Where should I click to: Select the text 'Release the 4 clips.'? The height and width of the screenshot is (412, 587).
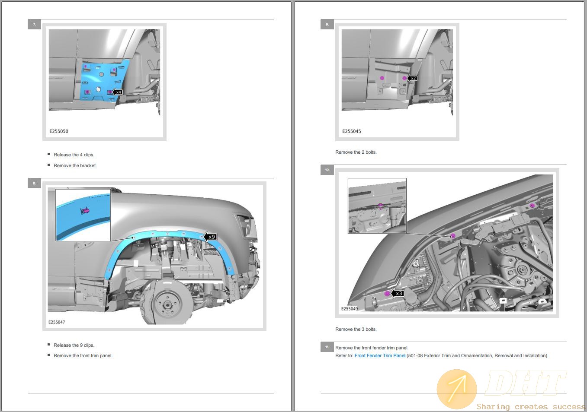tap(74, 155)
